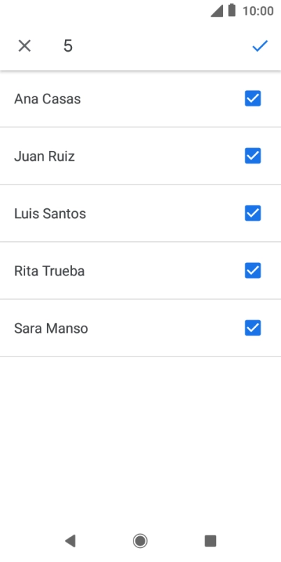
Task: Choose the Luis Santos contact name
Action: [x=50, y=214]
